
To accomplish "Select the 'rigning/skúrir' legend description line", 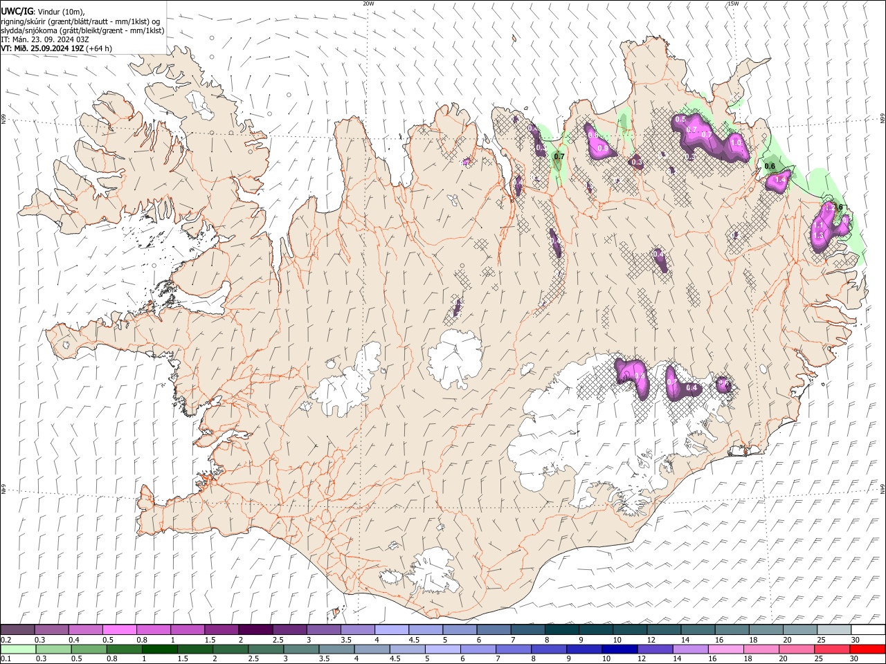I will point(81,21).
